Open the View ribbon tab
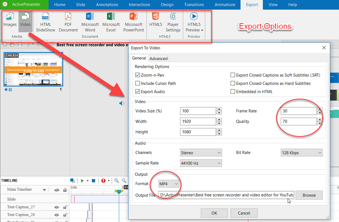The width and height of the screenshot is (339, 222). point(273,4)
